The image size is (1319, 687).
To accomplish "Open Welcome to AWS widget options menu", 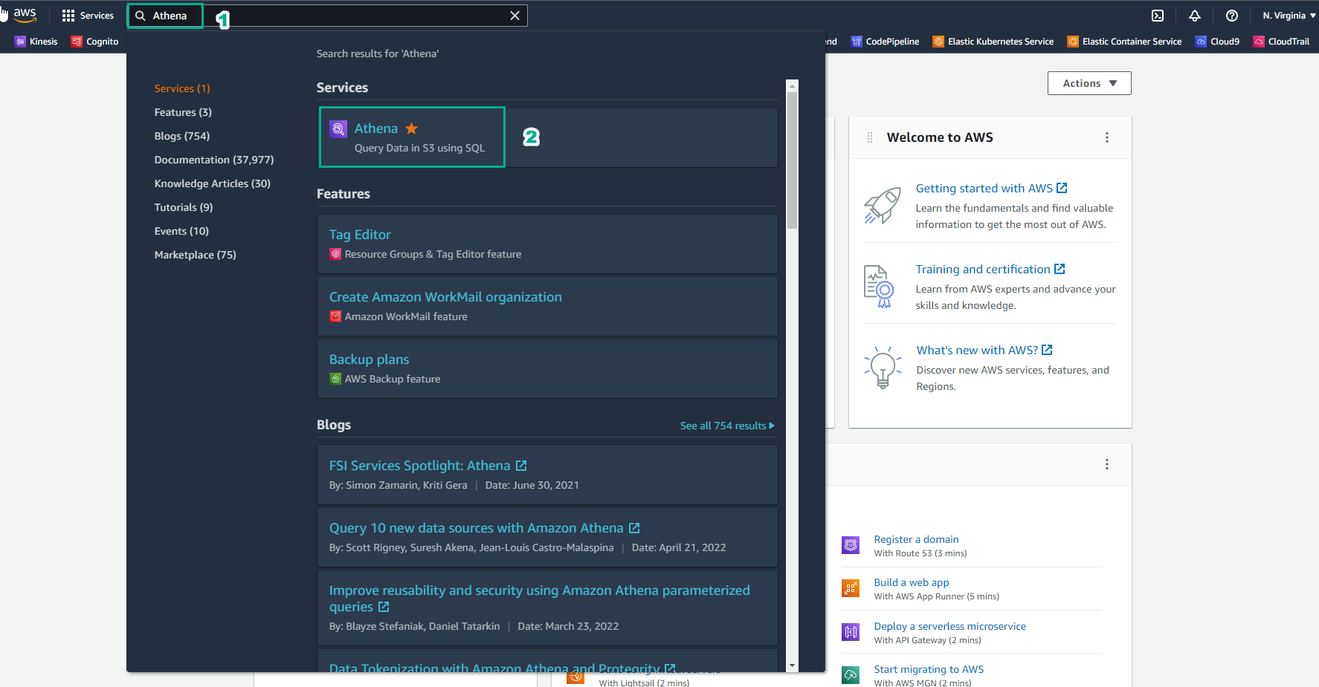I will [x=1107, y=137].
